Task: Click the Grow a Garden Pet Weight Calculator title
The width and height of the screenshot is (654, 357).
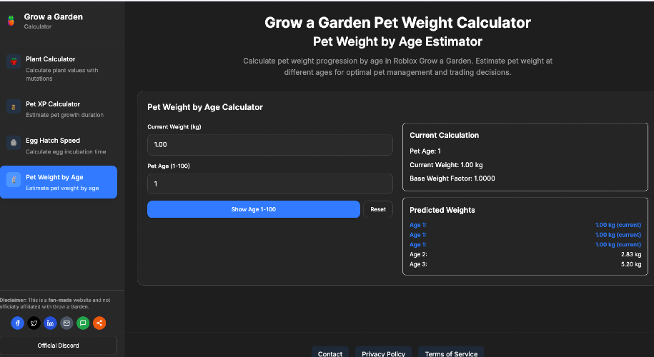Action: coord(397,23)
